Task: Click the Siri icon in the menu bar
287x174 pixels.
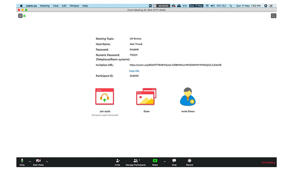Action: [x=265, y=6]
